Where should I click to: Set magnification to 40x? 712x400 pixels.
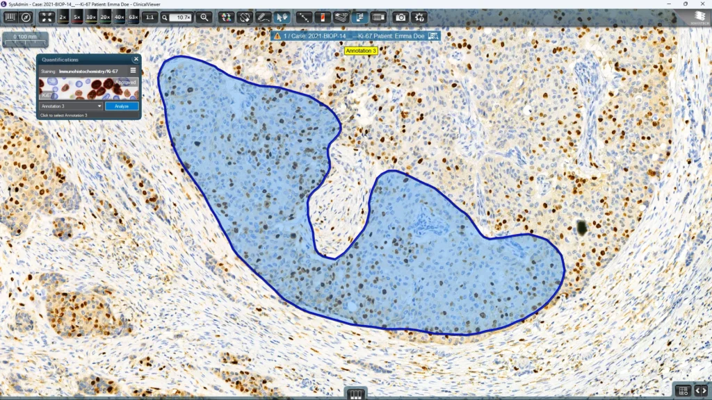tap(119, 17)
